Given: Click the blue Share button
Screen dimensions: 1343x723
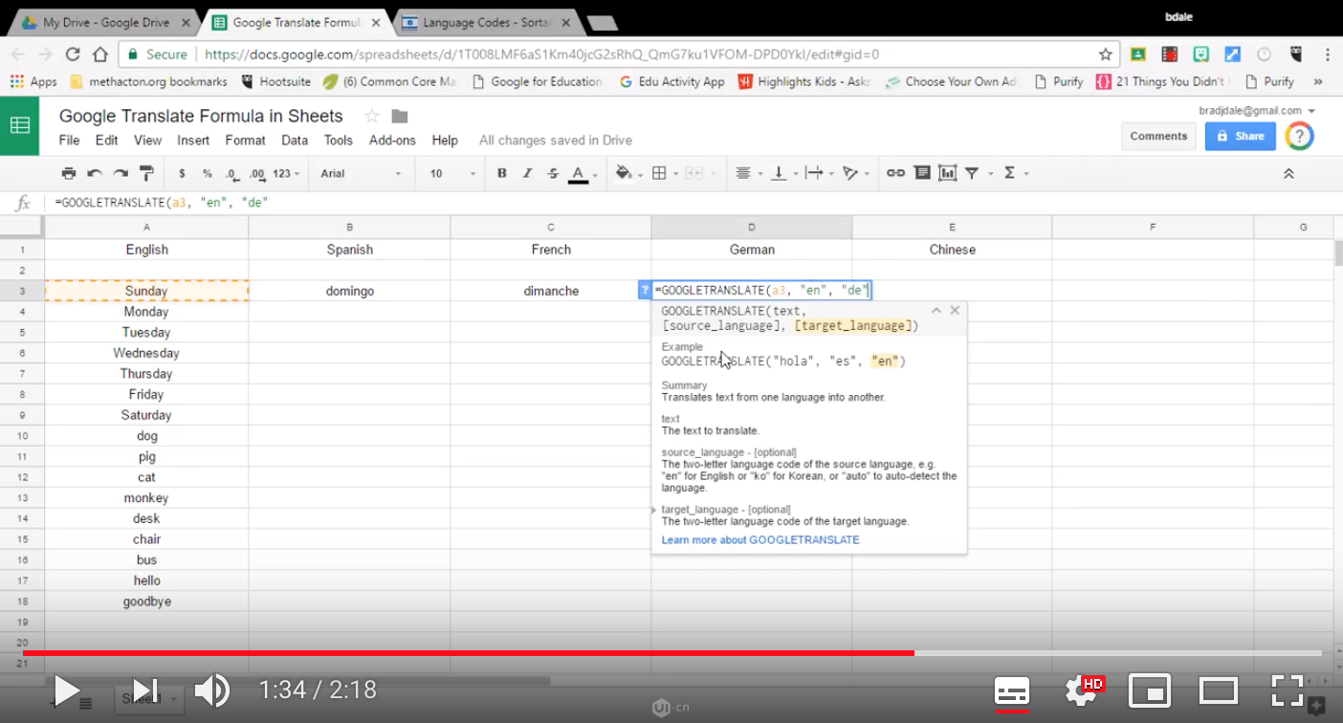Looking at the screenshot, I should (1240, 136).
